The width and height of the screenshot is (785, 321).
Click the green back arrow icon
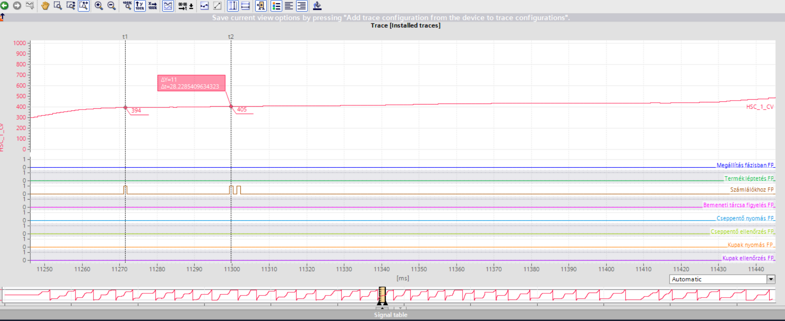tap(5, 6)
